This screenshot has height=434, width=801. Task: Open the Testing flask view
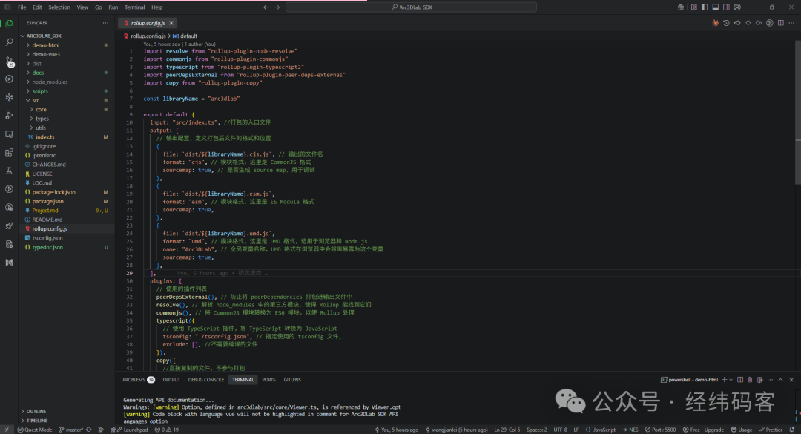[9, 171]
